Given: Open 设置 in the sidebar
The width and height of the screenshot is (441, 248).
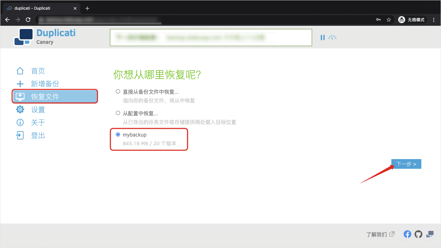Looking at the screenshot, I should click(38, 110).
